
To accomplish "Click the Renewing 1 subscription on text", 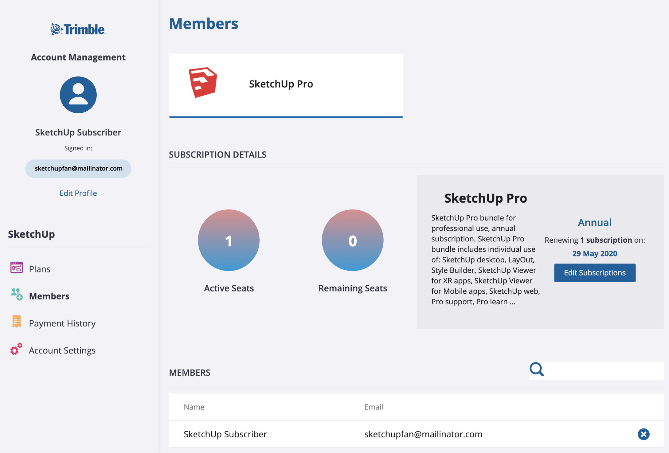I will 594,240.
